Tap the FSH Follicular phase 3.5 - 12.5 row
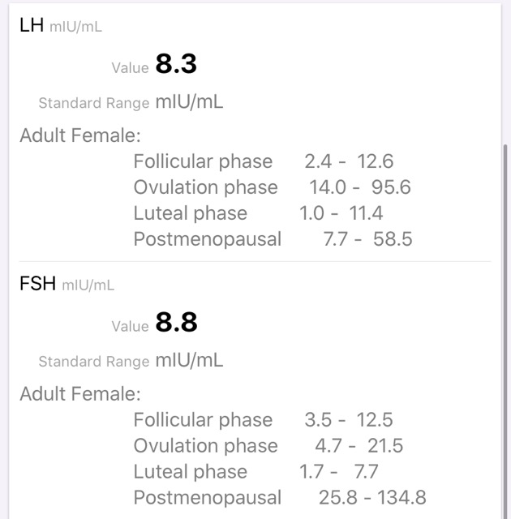Image resolution: width=511 pixels, height=519 pixels. pyautogui.click(x=263, y=420)
